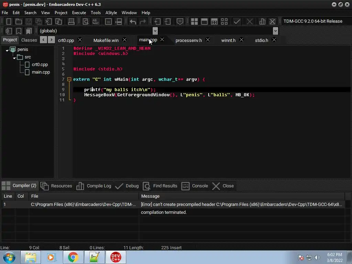Select the precompiled header error row
The height and width of the screenshot is (264, 352).
click(x=173, y=205)
